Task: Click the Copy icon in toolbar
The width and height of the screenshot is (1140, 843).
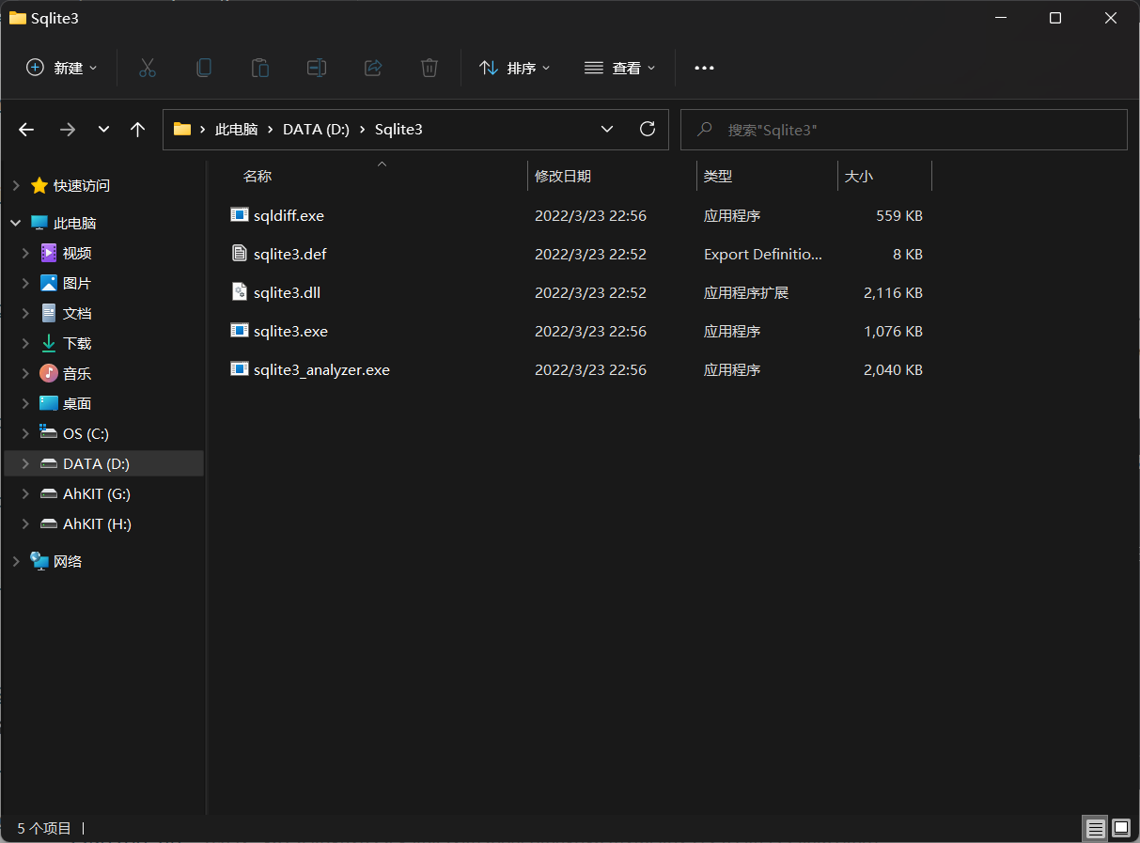Action: [x=203, y=68]
